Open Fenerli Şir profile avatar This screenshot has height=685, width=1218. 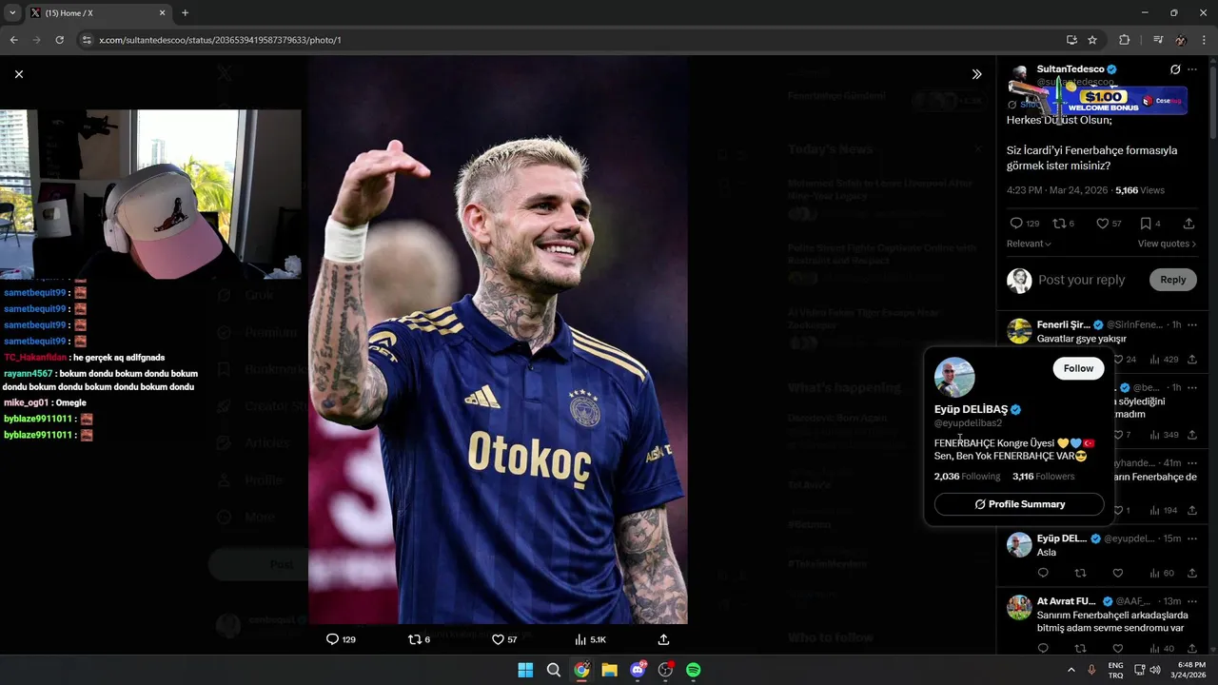[x=1019, y=331]
